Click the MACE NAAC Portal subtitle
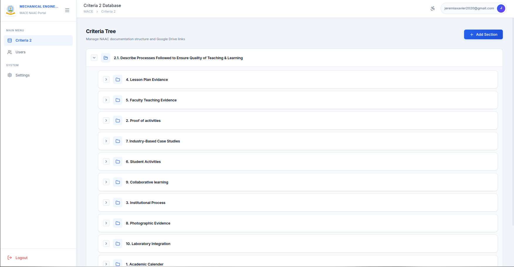514x267 pixels. click(33, 13)
